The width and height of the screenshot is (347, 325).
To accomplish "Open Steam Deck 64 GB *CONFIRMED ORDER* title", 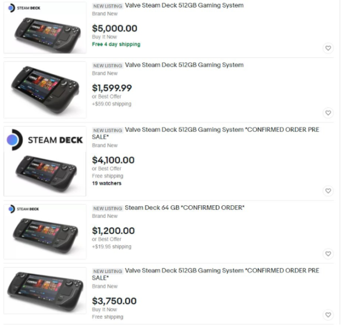I will tap(184, 207).
